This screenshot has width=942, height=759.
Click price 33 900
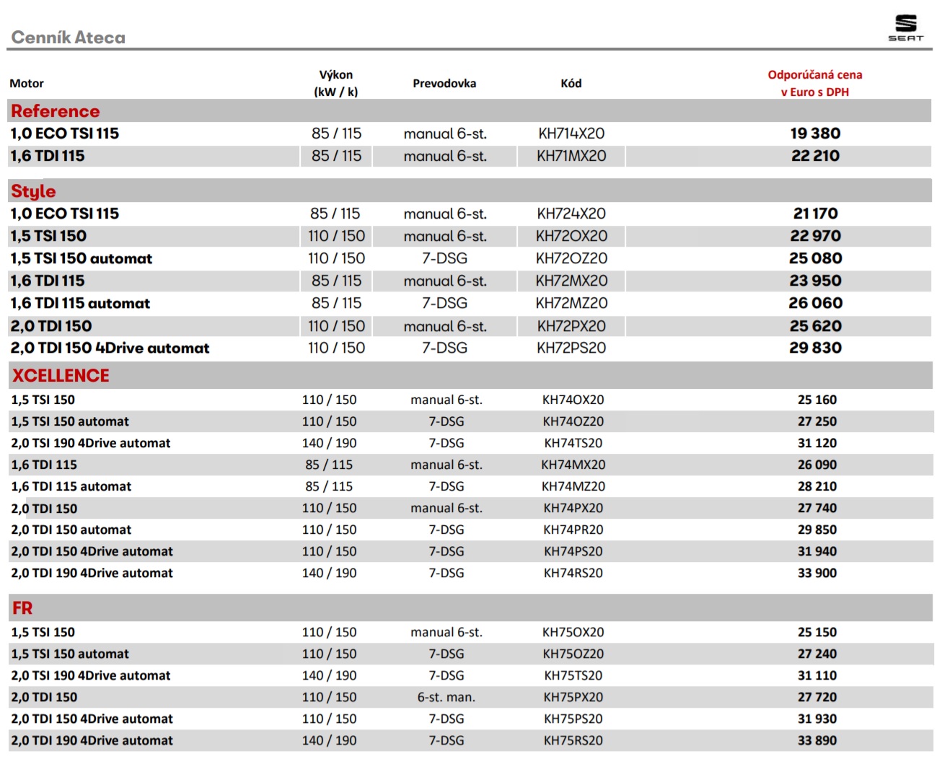pyautogui.click(x=817, y=573)
